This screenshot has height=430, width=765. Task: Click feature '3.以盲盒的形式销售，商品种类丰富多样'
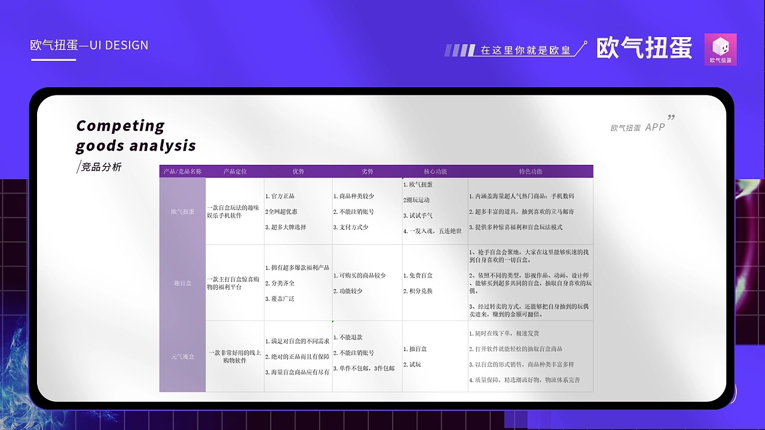tap(522, 364)
